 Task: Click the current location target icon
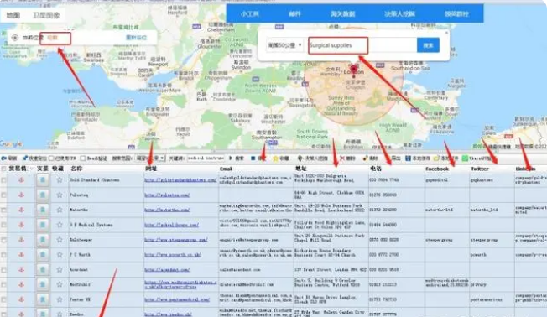pyautogui.click(x=15, y=38)
